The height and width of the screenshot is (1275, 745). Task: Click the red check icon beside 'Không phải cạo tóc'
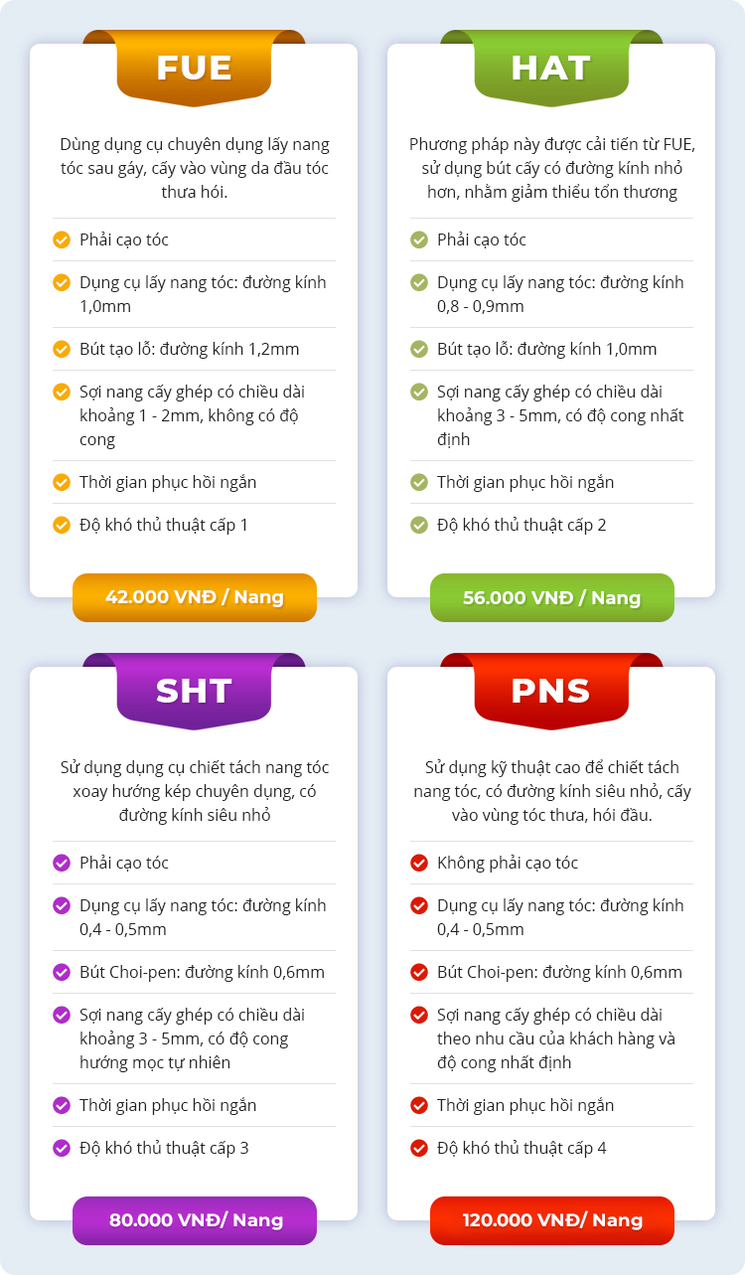tap(419, 863)
